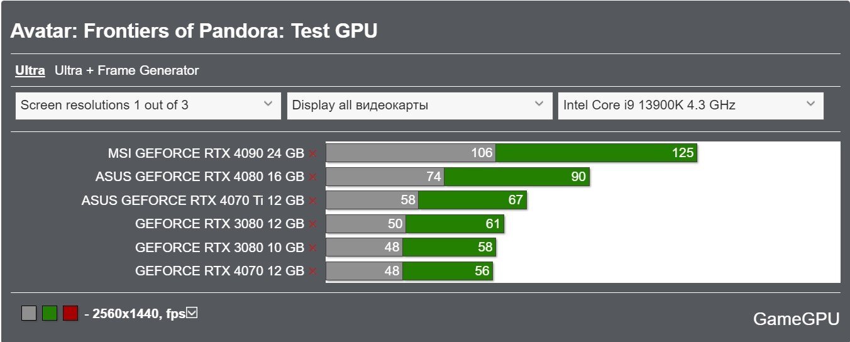Click the green legend color square

pos(50,313)
